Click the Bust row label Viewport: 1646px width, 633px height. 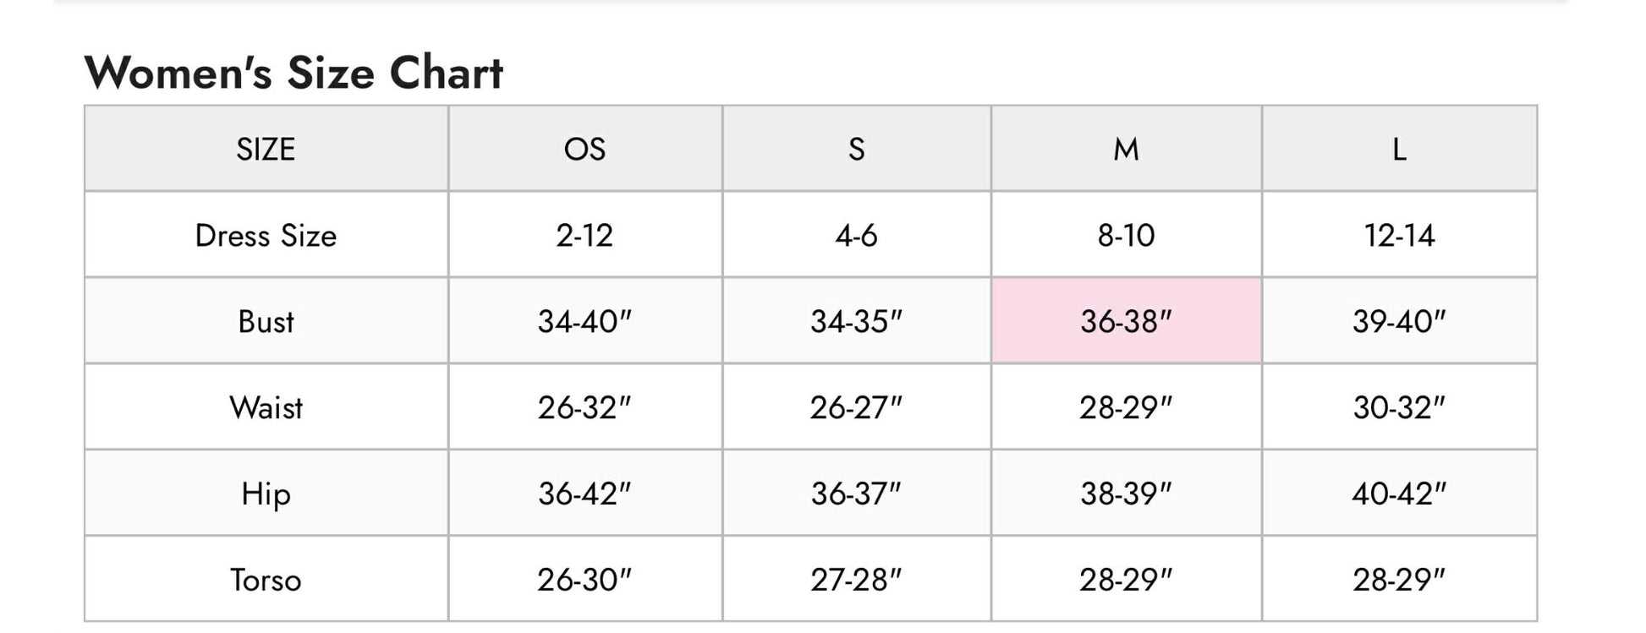pos(266,322)
